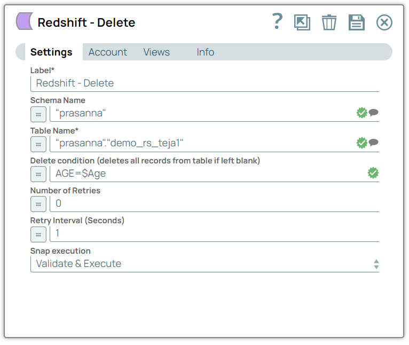This screenshot has width=409, height=345.
Task: Open the Snap execution dropdown
Action: [x=204, y=264]
